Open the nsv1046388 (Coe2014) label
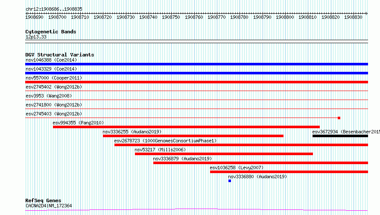Viewport: 380px width, 215px height. [51, 60]
